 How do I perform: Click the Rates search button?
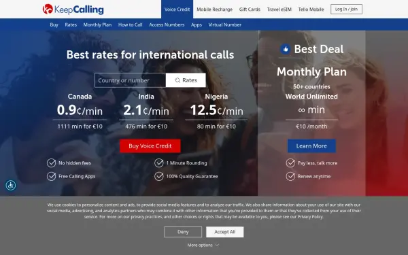point(186,80)
